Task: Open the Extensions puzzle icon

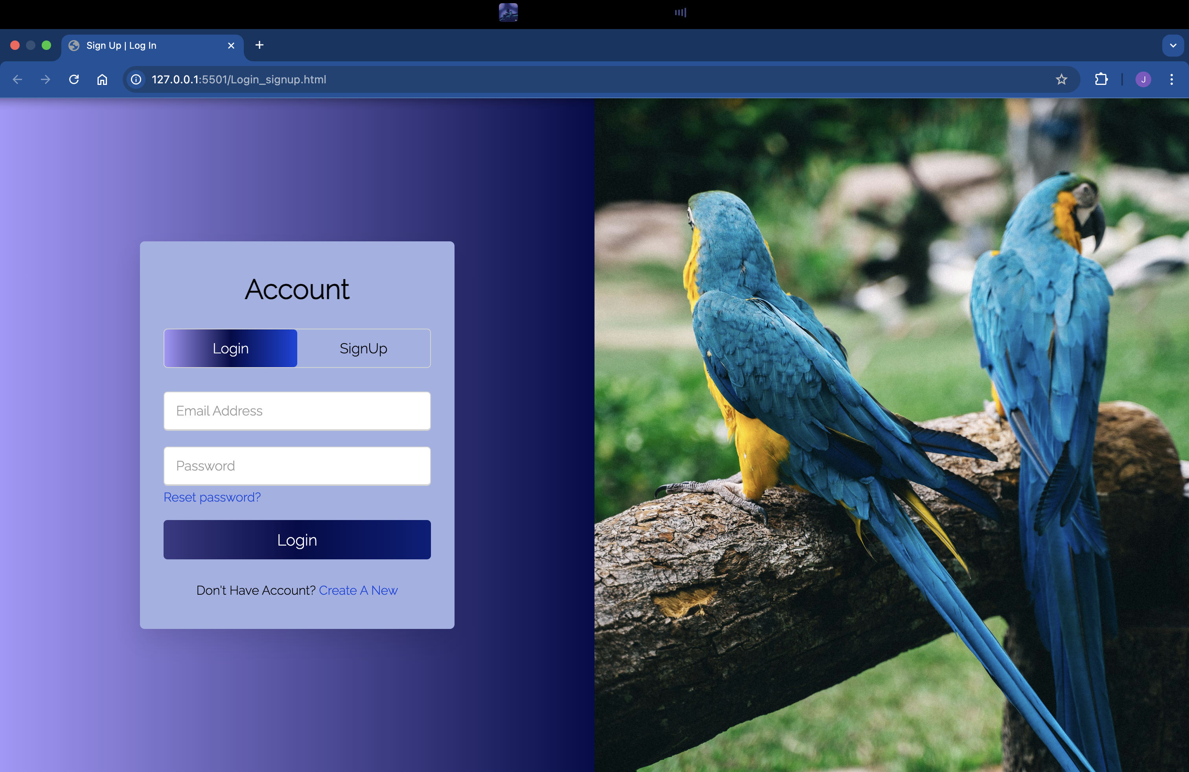Action: click(1101, 79)
